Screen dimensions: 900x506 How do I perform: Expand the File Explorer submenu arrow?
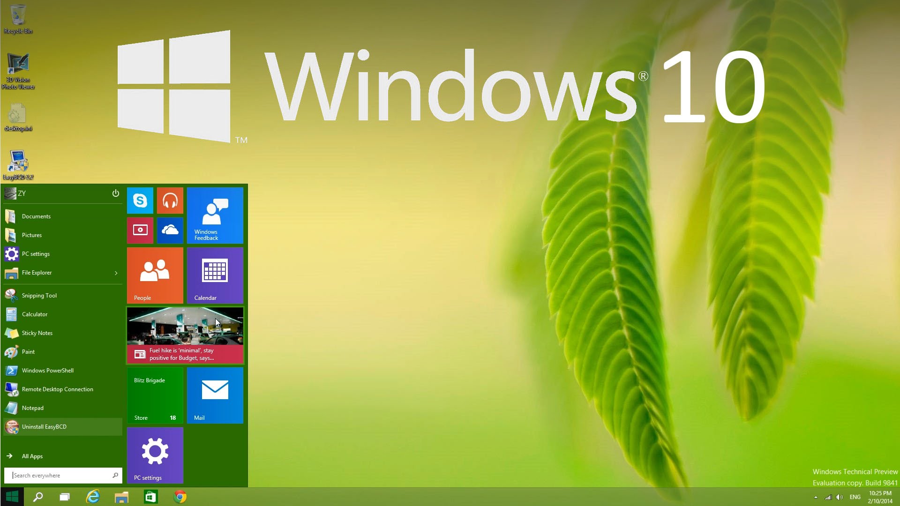[116, 273]
